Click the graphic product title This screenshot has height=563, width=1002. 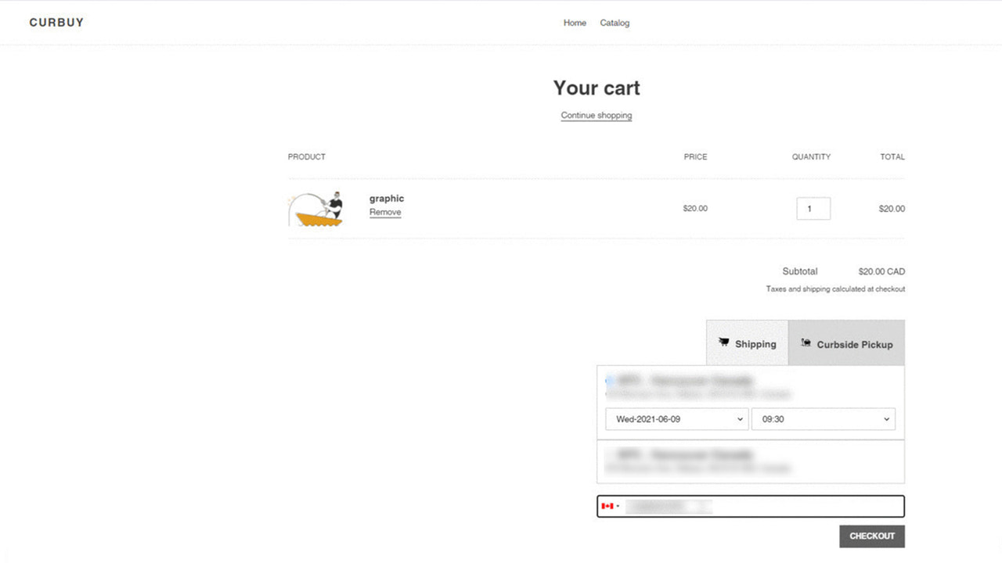point(387,198)
